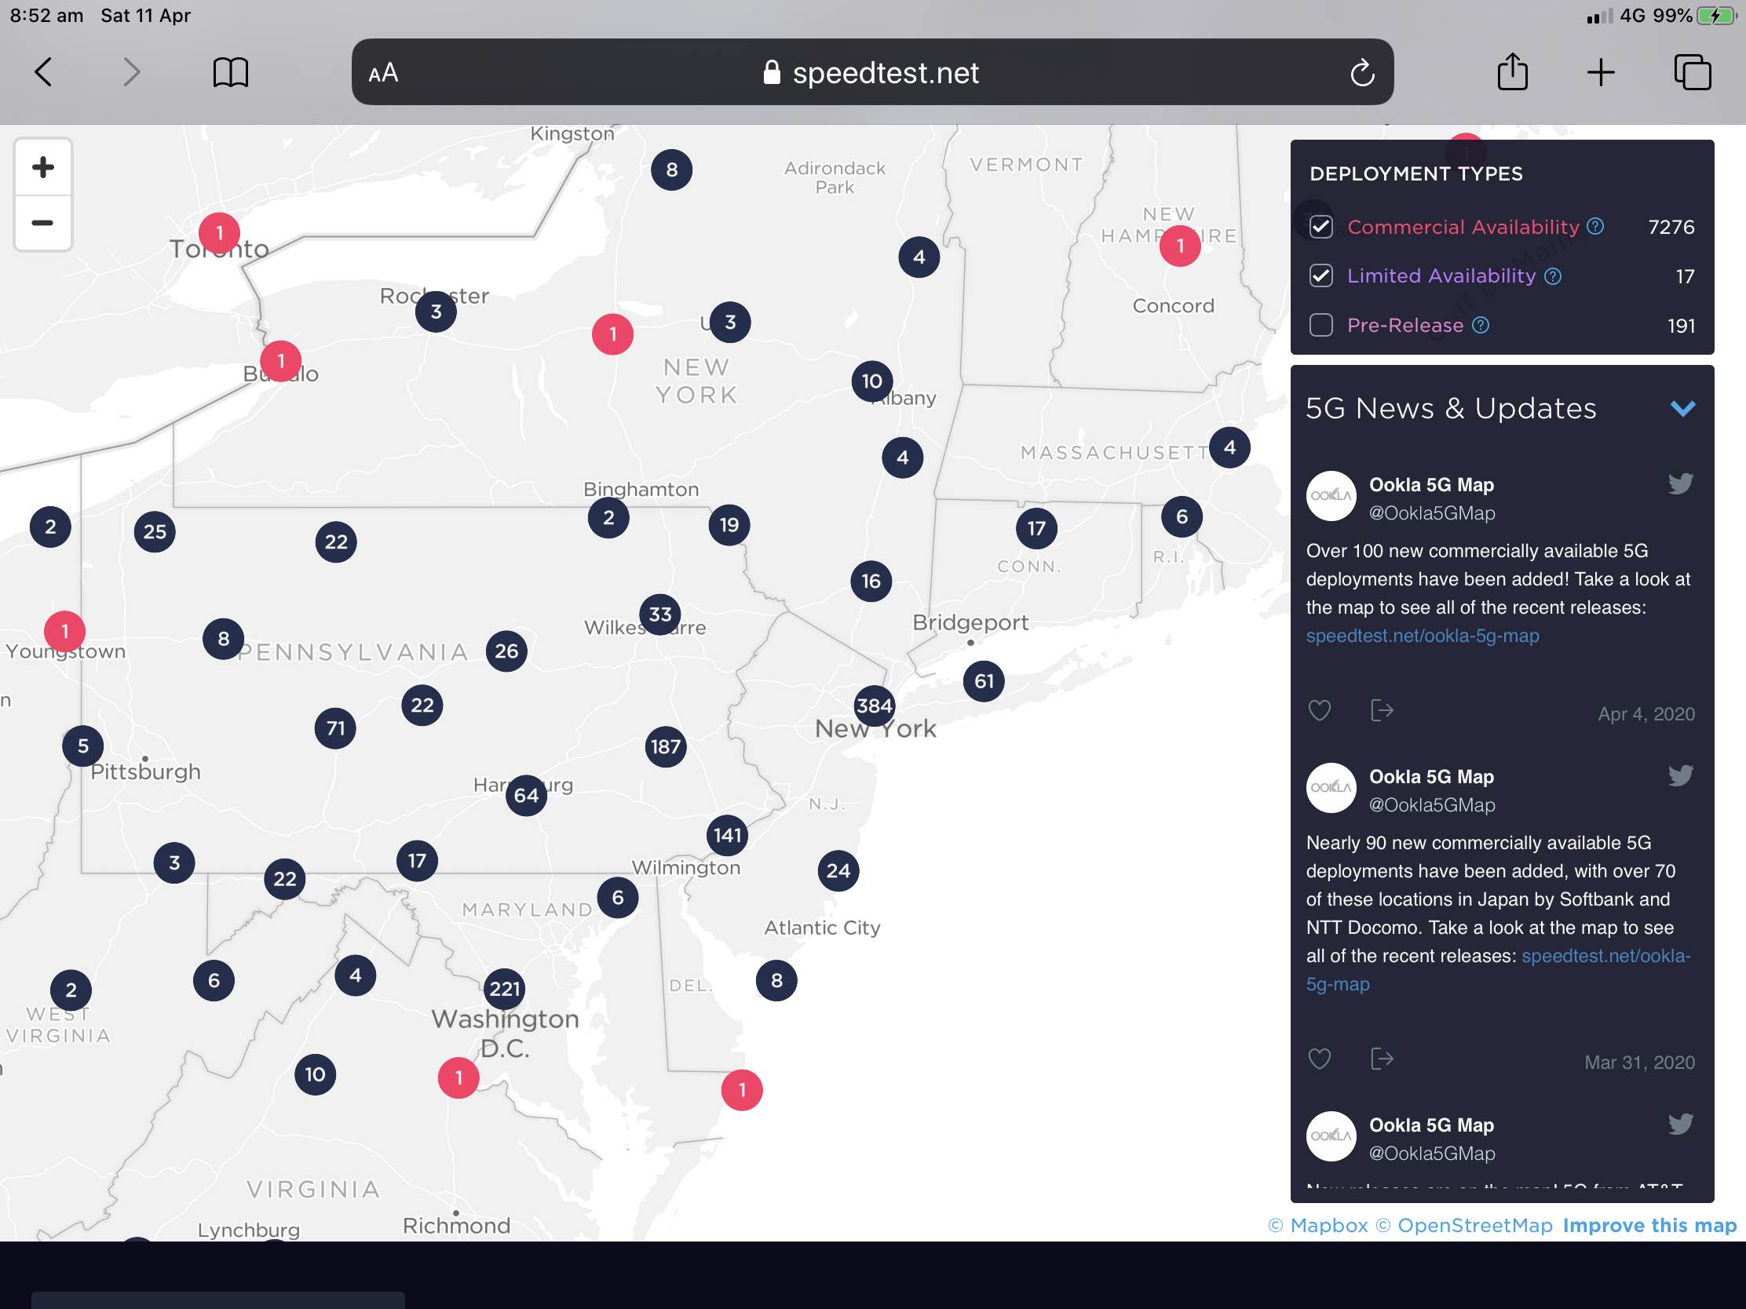This screenshot has height=1309, width=1746.
Task: Click the help icon beside Commercial Availability
Action: [x=1595, y=227]
